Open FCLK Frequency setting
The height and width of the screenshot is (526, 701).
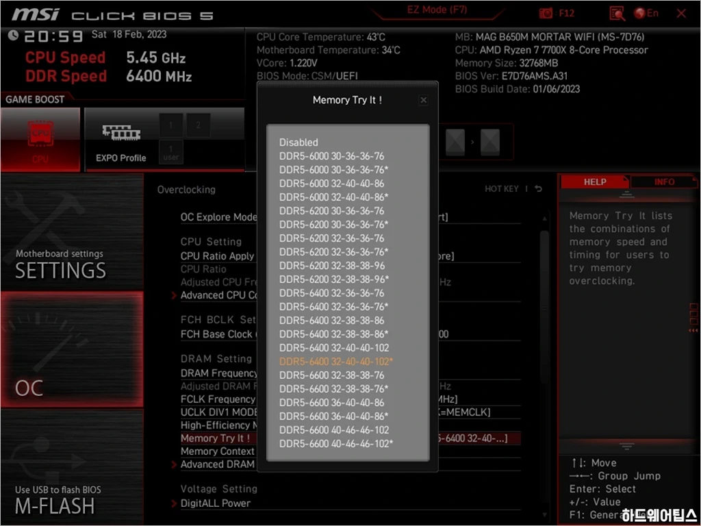point(218,399)
